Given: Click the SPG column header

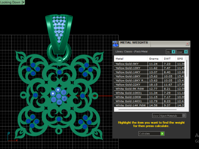Looking at the screenshot, I should tap(180, 59).
